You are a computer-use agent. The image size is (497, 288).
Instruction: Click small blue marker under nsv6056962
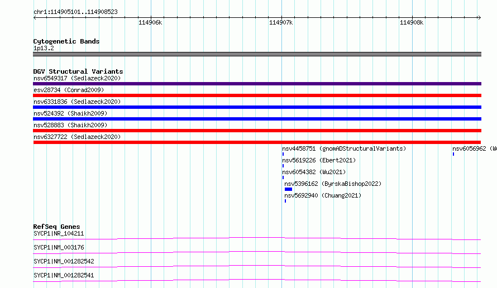(x=453, y=154)
